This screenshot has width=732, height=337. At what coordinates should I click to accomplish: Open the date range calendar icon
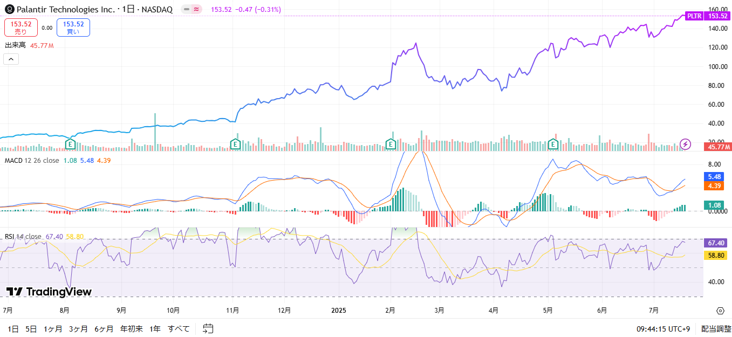tap(208, 328)
